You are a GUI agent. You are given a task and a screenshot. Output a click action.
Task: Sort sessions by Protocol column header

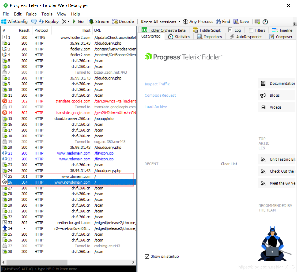(41, 30)
